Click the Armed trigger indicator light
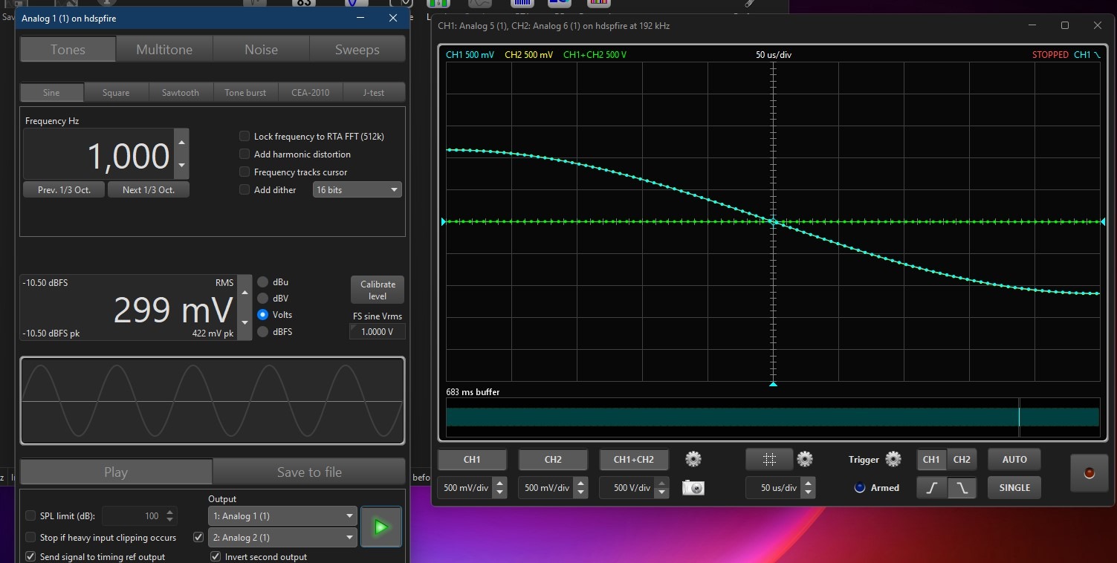Viewport: 1117px width, 563px height. (x=860, y=488)
